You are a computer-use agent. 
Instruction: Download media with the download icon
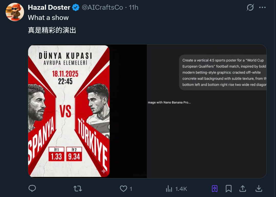click(x=259, y=189)
